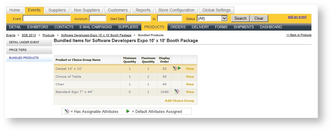Open Dashboard in the event navigation bar

(271, 27)
